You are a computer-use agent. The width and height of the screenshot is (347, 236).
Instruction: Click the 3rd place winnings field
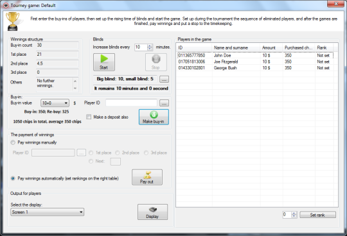point(57,72)
